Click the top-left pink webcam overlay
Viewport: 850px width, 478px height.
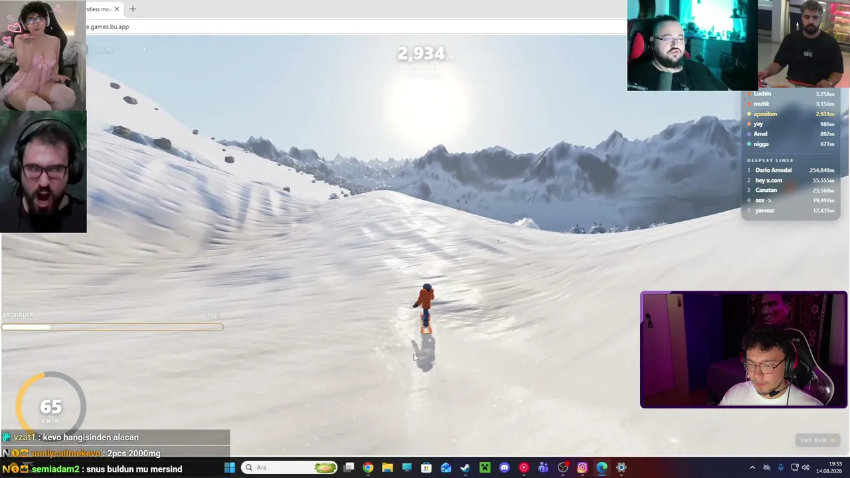42,55
